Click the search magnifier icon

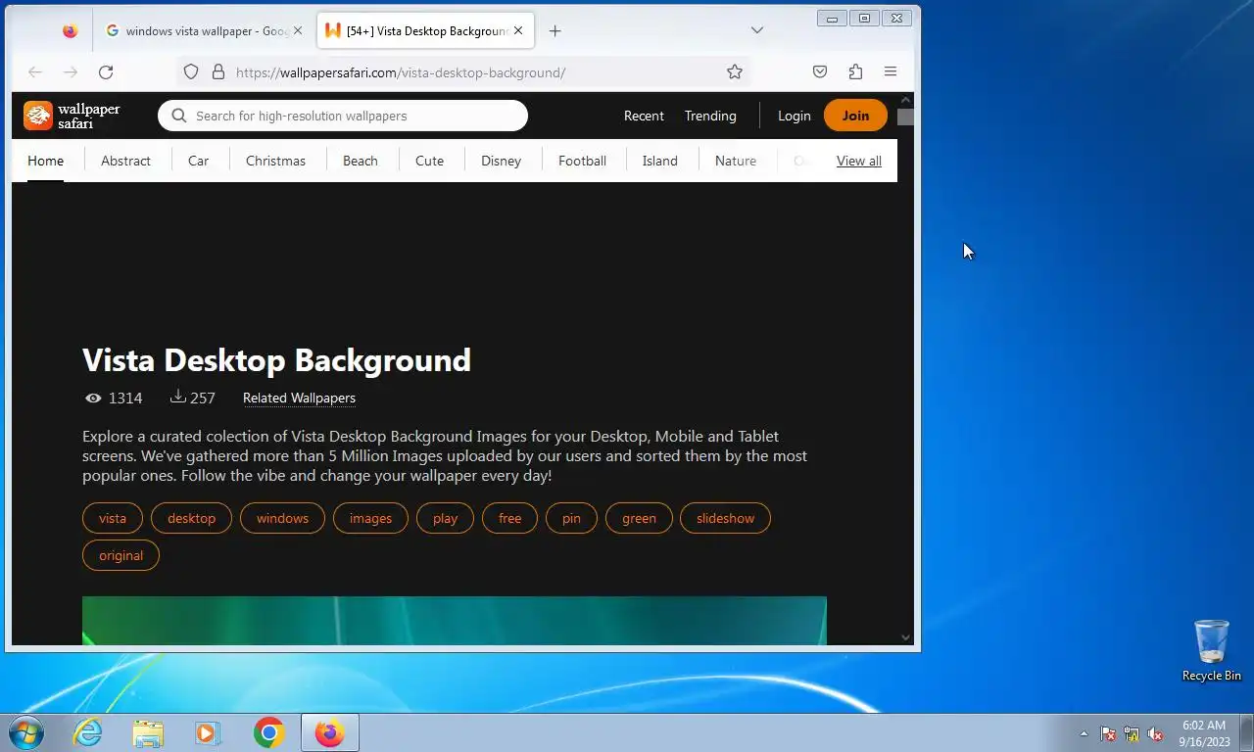[178, 116]
